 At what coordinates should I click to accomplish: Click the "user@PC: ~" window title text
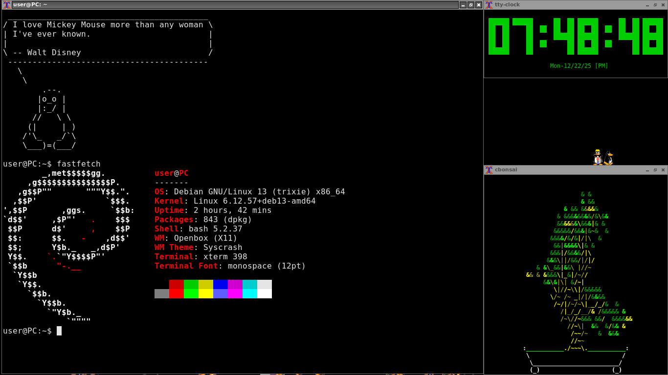point(30,5)
